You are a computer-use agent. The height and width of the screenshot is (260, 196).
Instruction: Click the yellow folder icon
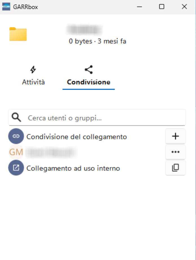point(18,34)
